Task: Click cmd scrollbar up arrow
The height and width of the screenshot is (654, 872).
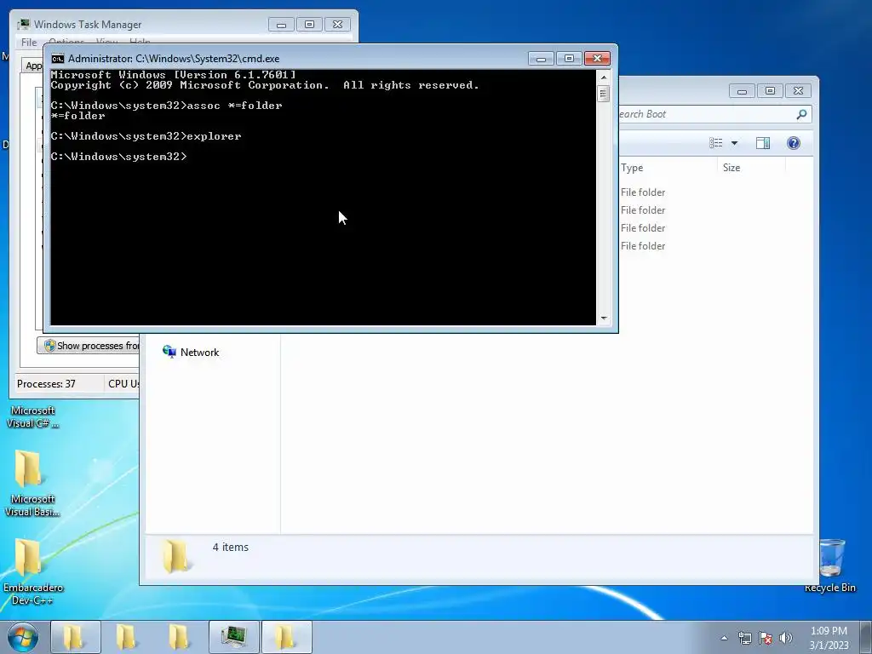Action: 604,77
